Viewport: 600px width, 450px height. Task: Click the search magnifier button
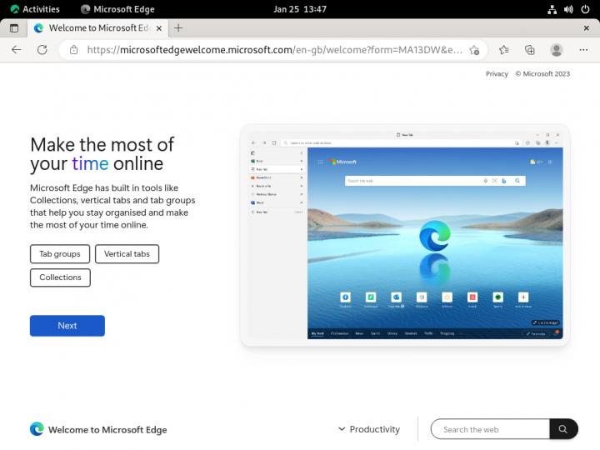[x=563, y=429]
